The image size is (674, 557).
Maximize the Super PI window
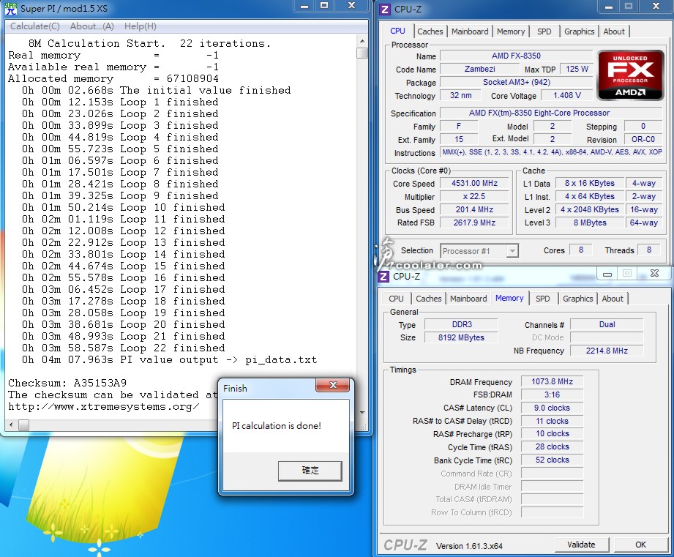(324, 6)
